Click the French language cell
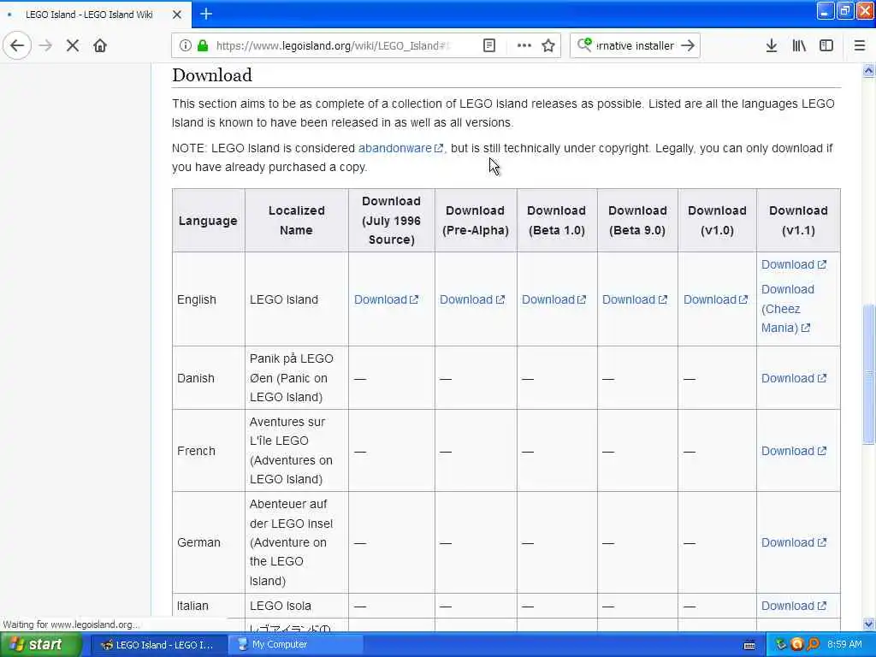 click(x=209, y=451)
